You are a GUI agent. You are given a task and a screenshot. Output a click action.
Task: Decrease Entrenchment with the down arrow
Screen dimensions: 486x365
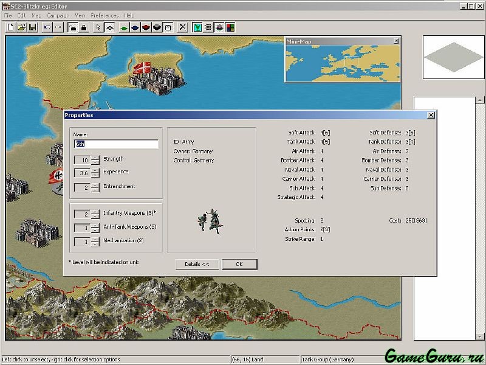click(95, 190)
